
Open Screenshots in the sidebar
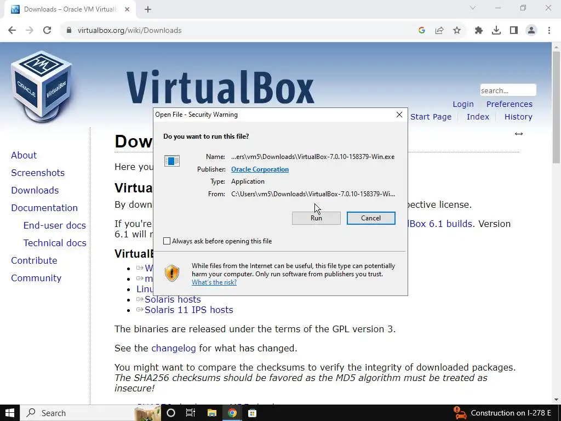click(x=38, y=173)
